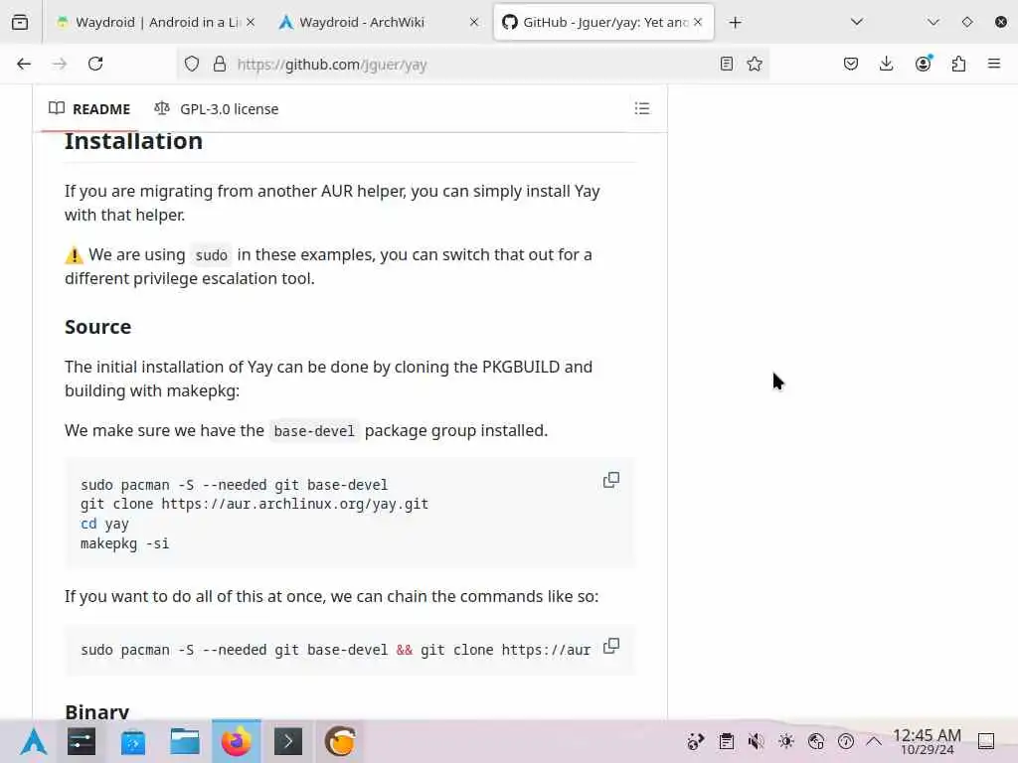This screenshot has height=763, width=1018.
Task: Open the extensions panel
Action: click(x=959, y=64)
